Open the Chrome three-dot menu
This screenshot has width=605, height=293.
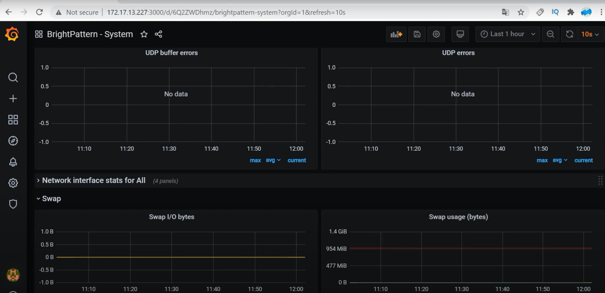(x=601, y=12)
